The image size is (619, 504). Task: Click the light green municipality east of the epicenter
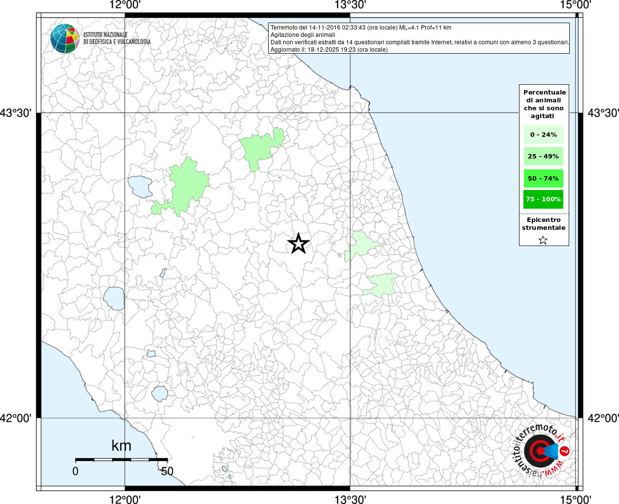(x=361, y=245)
